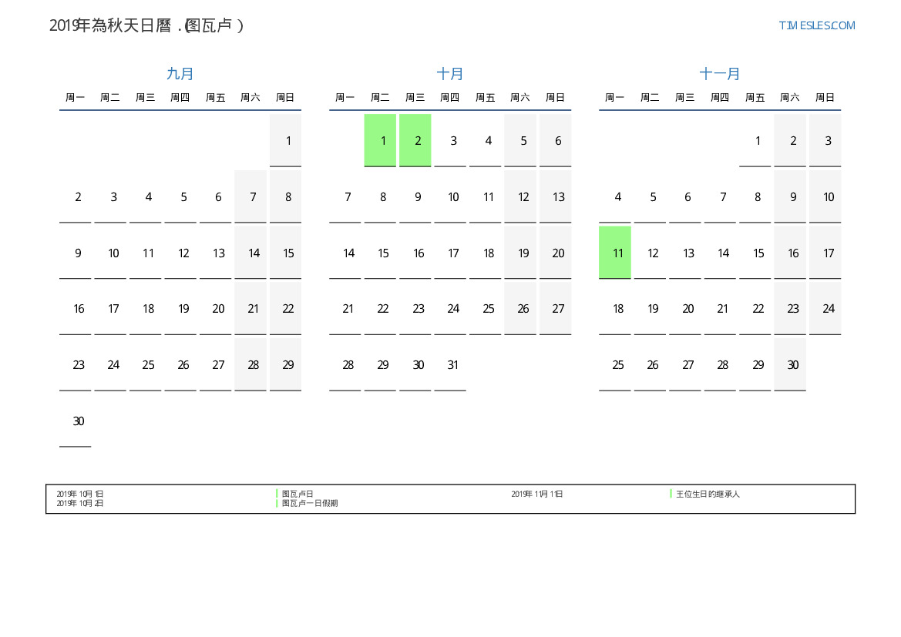Select the highlighted October 1 holiday cell
This screenshot has height=637, width=901.
[380, 140]
